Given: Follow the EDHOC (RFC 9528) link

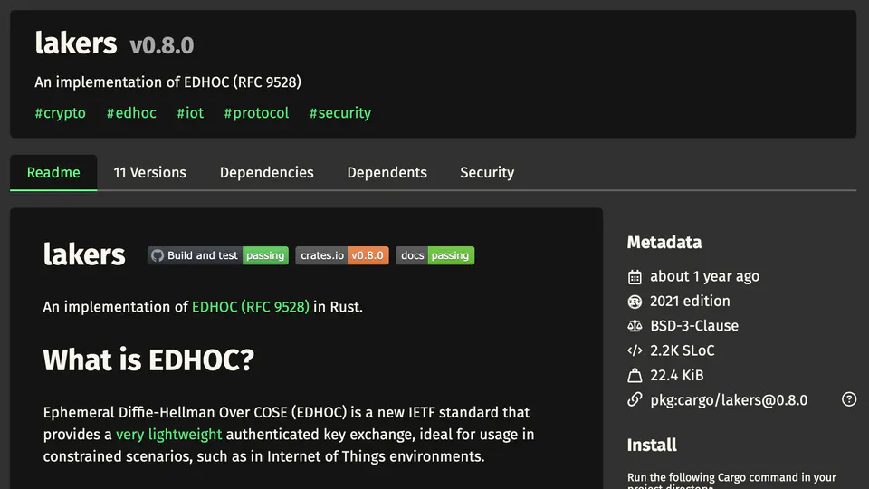Looking at the screenshot, I should tap(251, 307).
